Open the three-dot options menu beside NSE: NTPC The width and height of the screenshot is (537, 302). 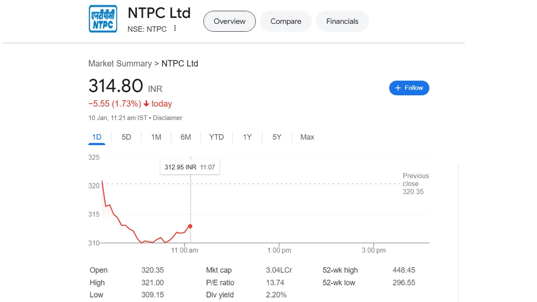pos(175,29)
